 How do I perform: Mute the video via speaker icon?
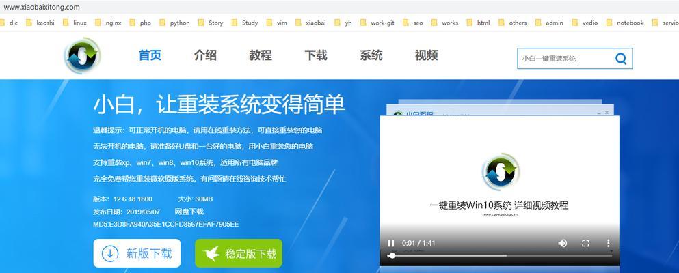pyautogui.click(x=563, y=243)
